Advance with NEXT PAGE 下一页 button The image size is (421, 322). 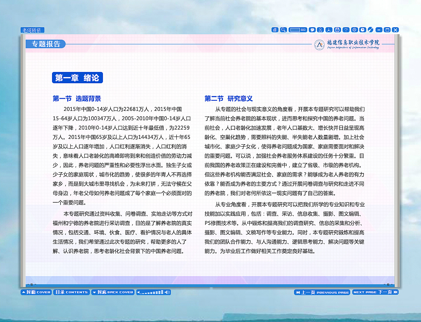coord(374,292)
